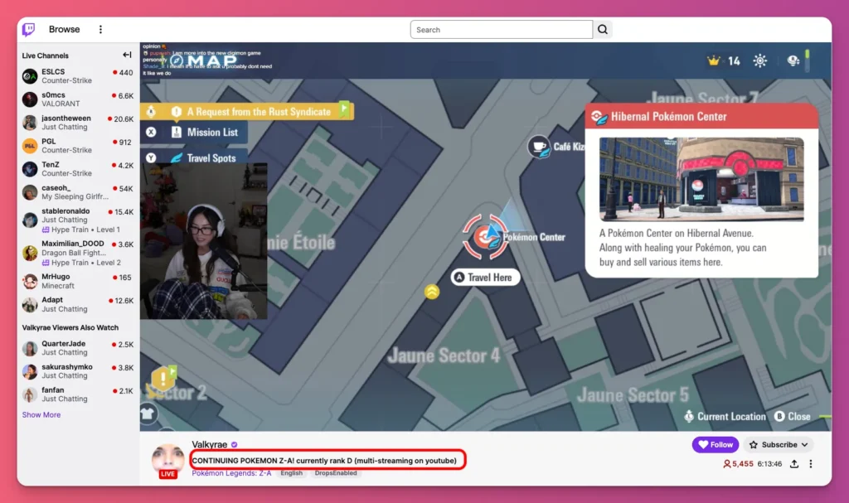Select PGL channel avatar in sidebar
This screenshot has height=503, width=849.
(x=30, y=146)
